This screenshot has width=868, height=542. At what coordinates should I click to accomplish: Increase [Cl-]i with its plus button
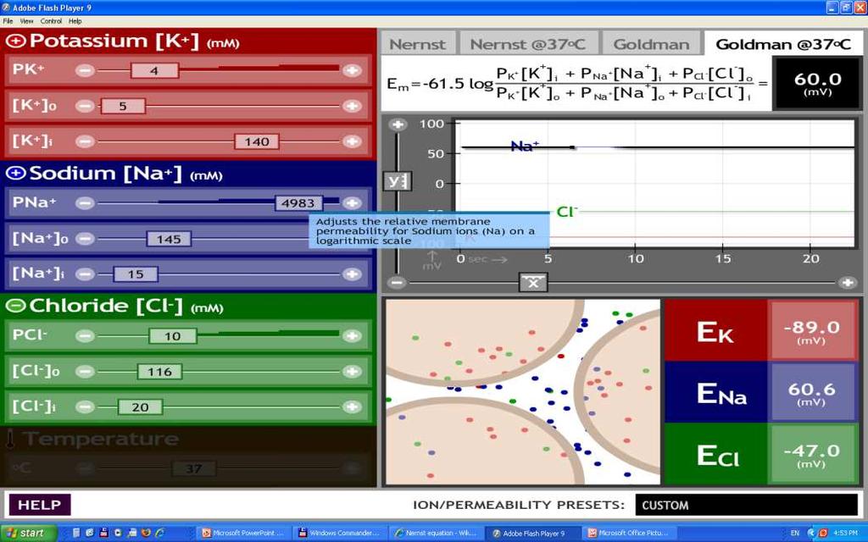pos(352,407)
